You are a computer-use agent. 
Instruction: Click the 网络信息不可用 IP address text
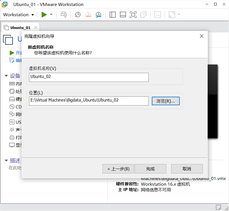point(156,190)
